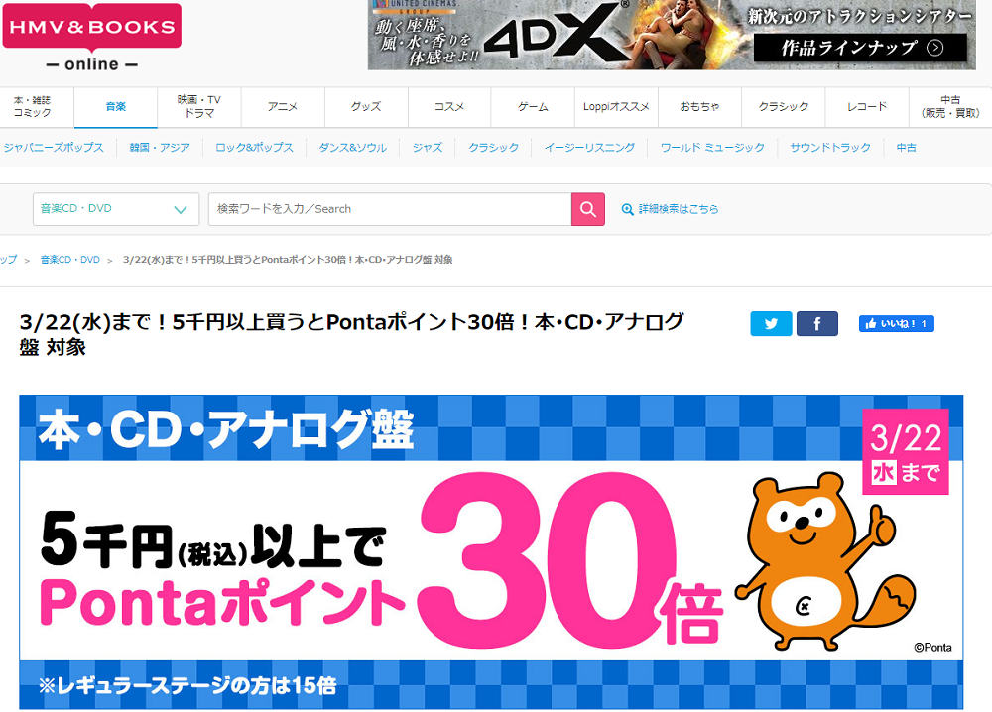
Task: Share the page on Facebook
Action: [816, 323]
